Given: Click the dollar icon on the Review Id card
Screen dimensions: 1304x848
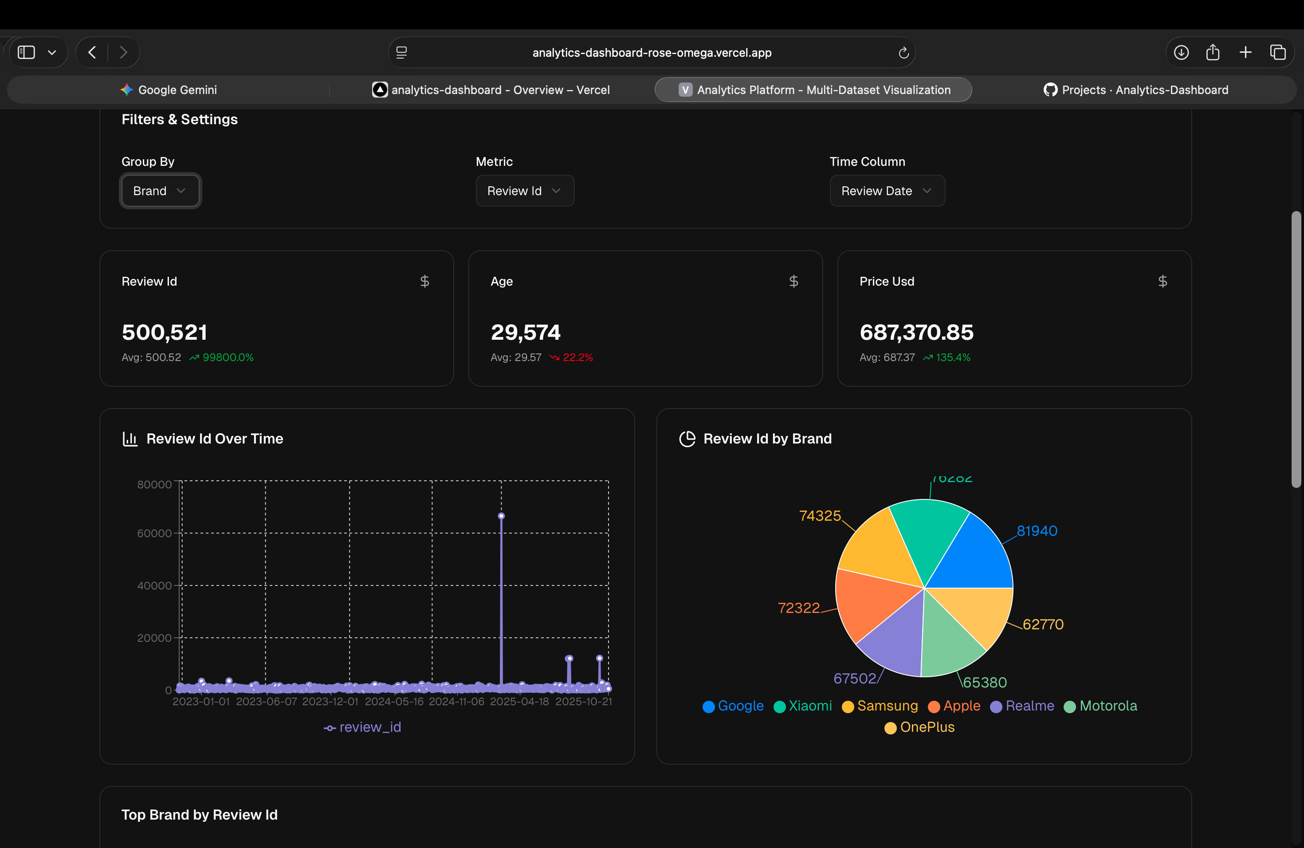Looking at the screenshot, I should pos(424,281).
